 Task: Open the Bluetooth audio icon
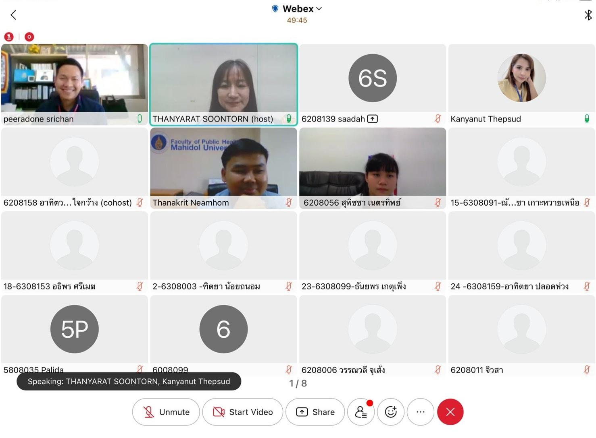[588, 15]
